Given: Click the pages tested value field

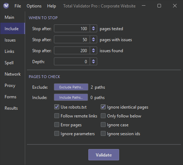Looking at the screenshot, I should pyautogui.click(x=72, y=28).
